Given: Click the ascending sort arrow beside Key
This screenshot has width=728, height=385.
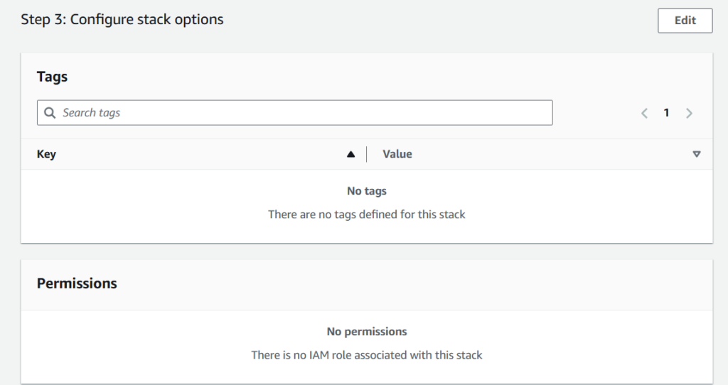Looking at the screenshot, I should coord(350,154).
